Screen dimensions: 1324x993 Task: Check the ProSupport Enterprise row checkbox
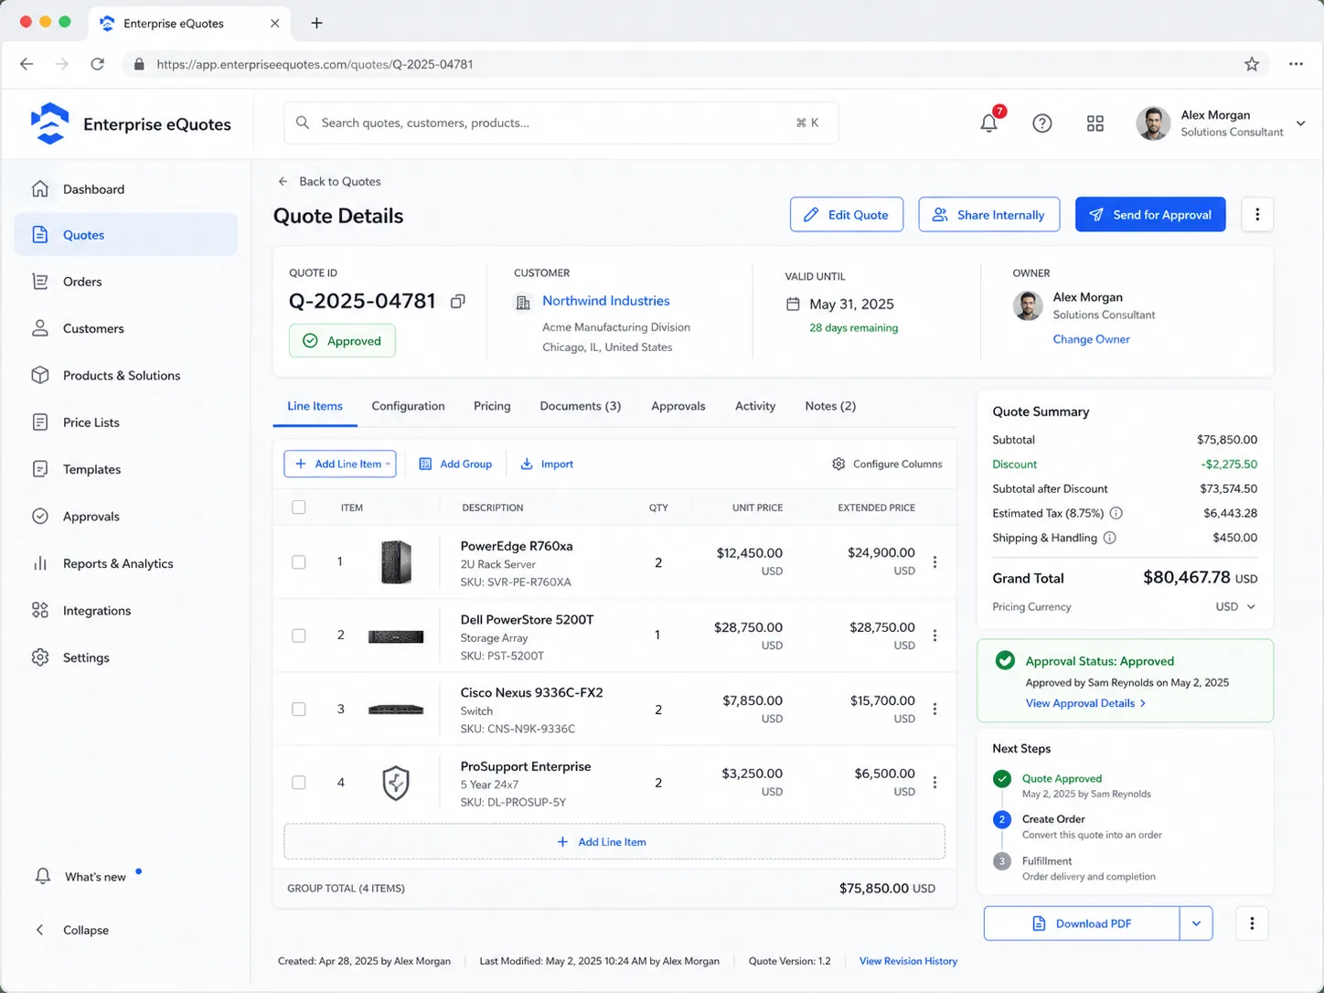tap(299, 783)
